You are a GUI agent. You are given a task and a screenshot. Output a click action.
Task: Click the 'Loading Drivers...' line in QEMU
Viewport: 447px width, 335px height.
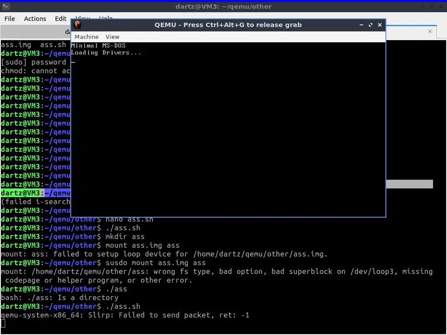click(106, 52)
